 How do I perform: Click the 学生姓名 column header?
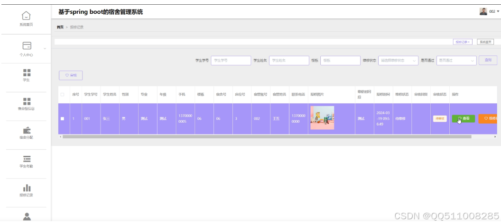click(x=110, y=94)
